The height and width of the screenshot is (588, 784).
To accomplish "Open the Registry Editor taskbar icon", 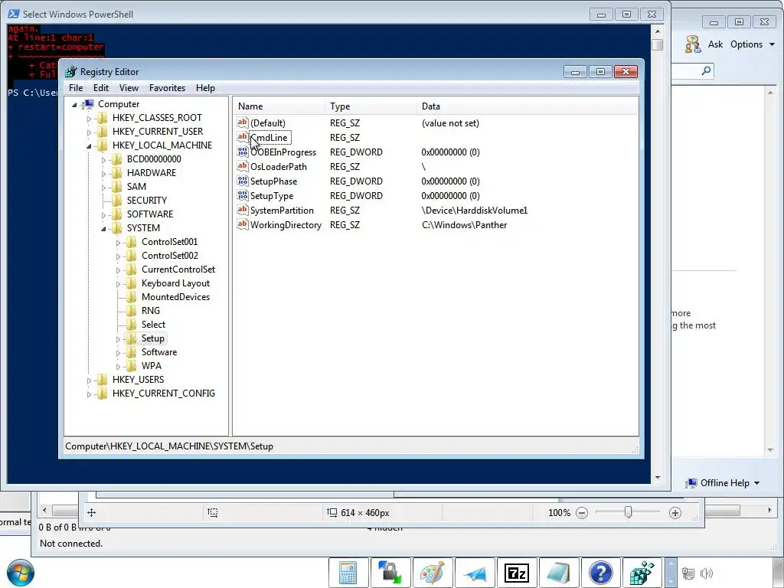I will coord(642,573).
